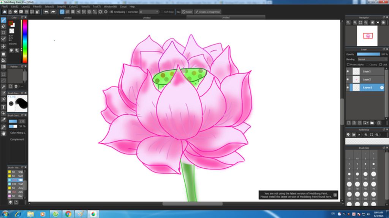Open File Explorer from the taskbar

coord(30,214)
